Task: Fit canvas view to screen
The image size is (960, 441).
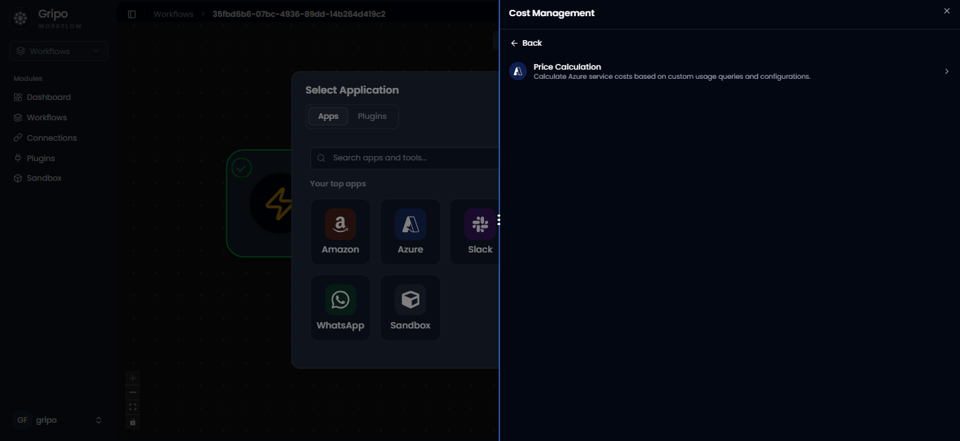Action: [133, 407]
